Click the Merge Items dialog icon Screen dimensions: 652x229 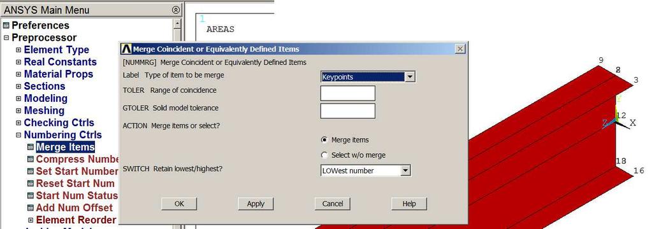pyautogui.click(x=31, y=148)
